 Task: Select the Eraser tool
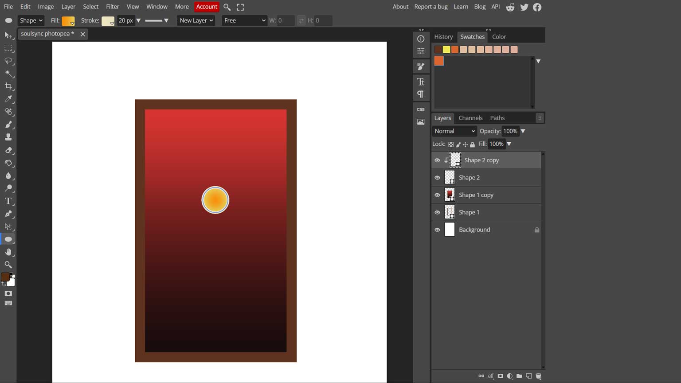click(x=8, y=150)
